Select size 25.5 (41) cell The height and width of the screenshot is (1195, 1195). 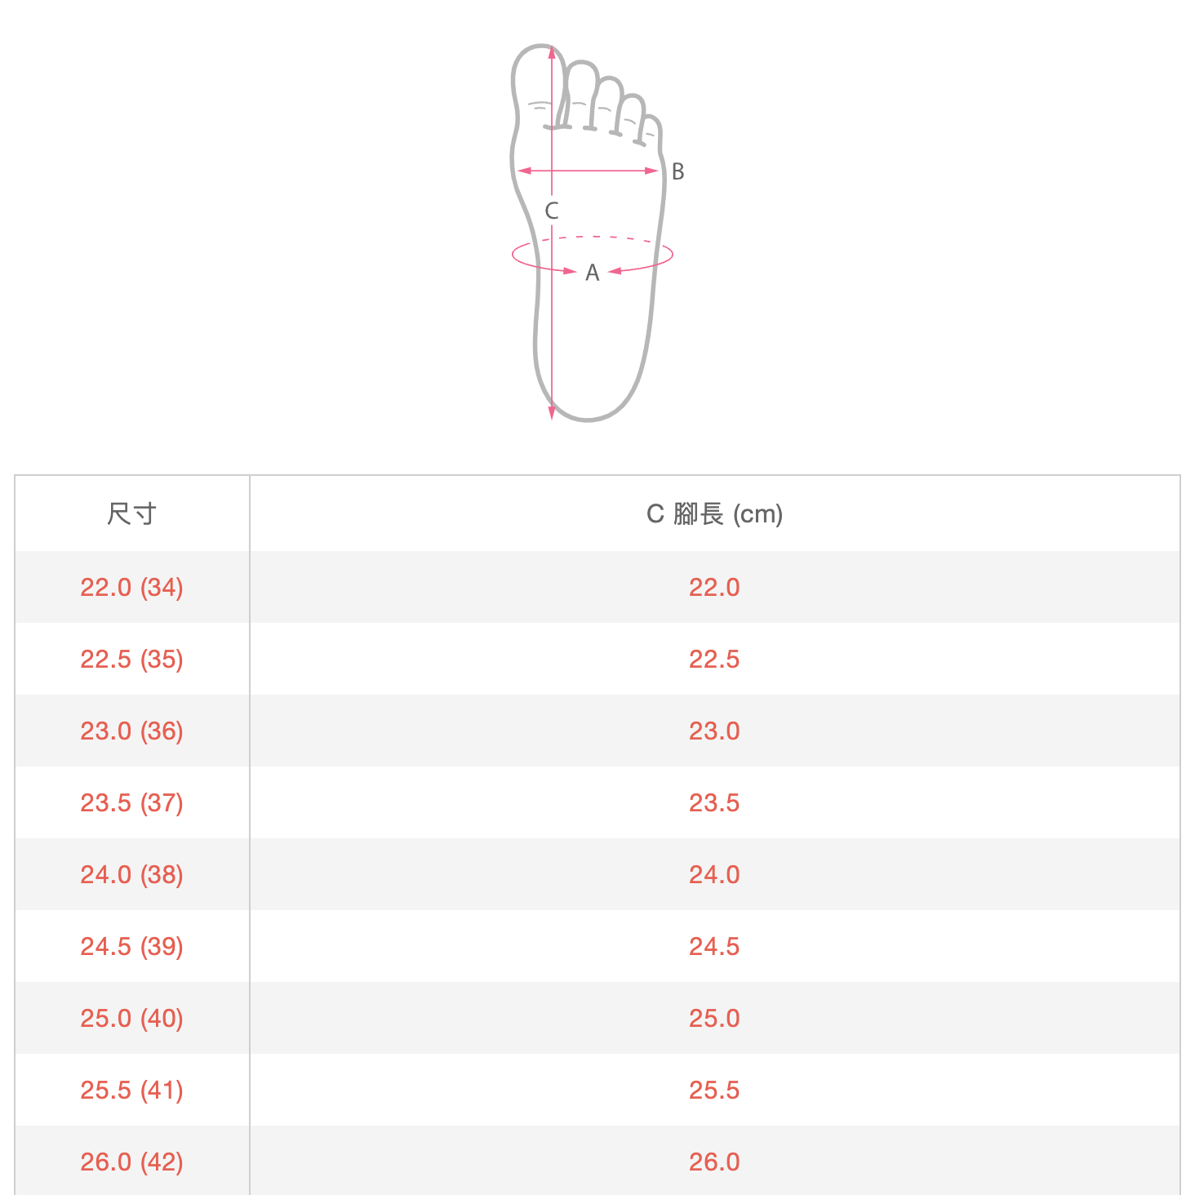pos(132,1090)
